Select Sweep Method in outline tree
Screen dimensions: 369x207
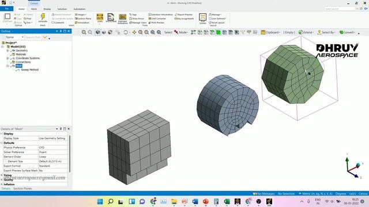[x=29, y=70]
